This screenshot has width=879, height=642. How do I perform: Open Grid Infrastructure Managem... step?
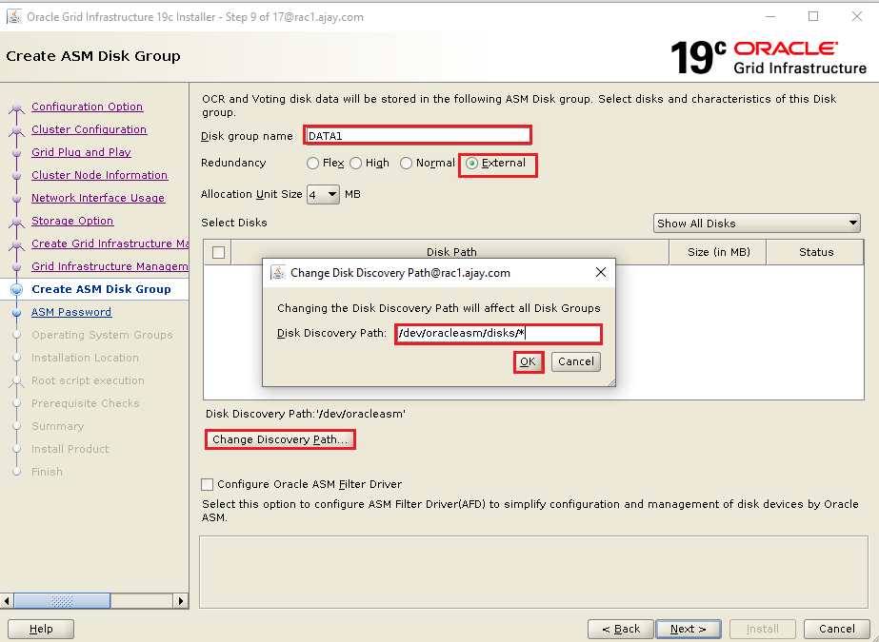pos(110,266)
